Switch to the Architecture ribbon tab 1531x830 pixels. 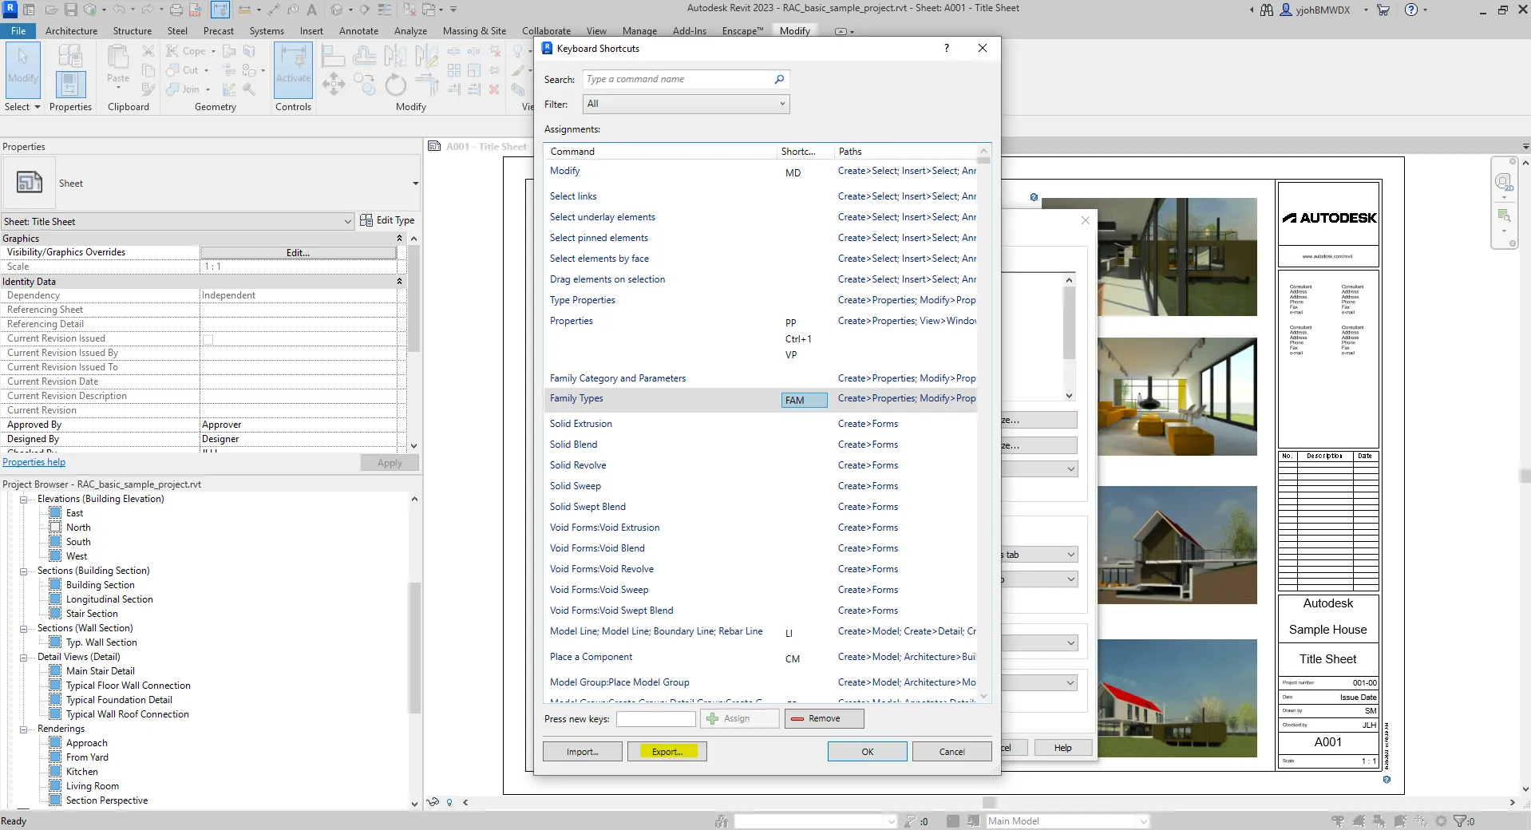(71, 30)
